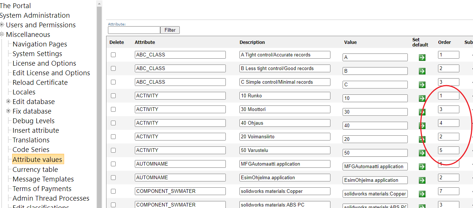This screenshot has height=208, width=473.
Task: Open Navigation Pages in sidebar
Action: point(40,44)
